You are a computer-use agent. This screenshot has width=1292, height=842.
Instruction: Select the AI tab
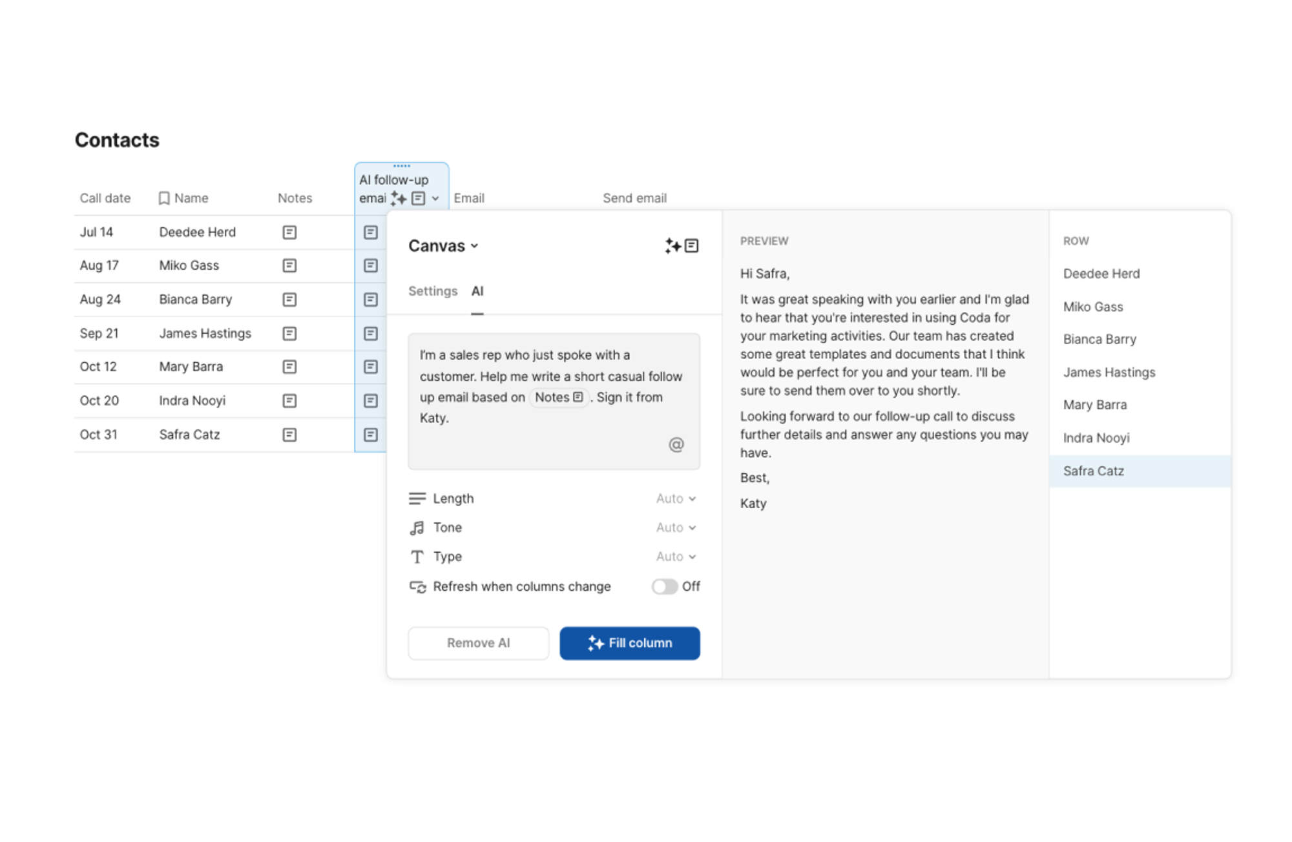(x=477, y=291)
